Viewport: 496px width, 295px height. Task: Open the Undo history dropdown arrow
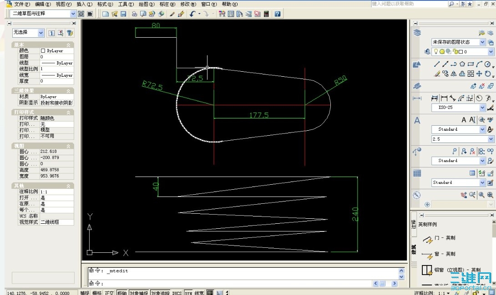coord(199,14)
